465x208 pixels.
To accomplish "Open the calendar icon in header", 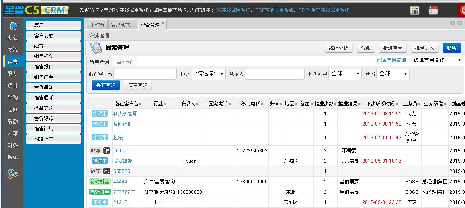I will pos(433,10).
